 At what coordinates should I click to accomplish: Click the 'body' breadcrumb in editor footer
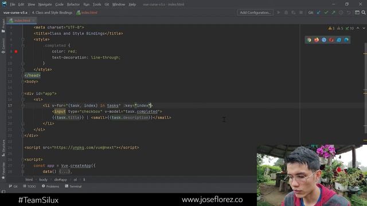tap(44, 180)
